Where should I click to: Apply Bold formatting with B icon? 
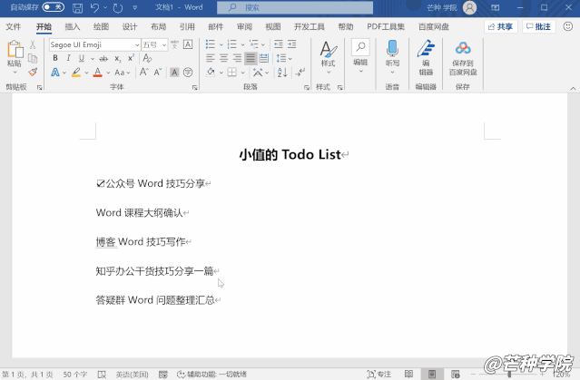(54, 58)
